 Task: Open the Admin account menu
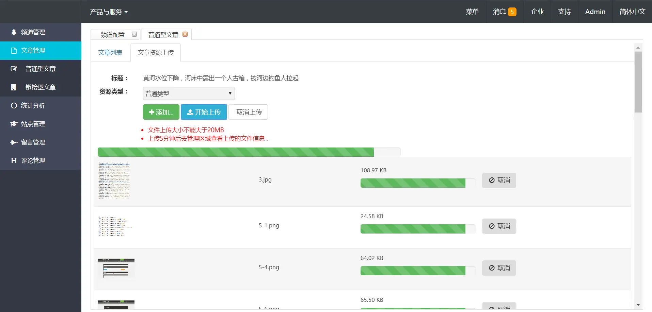coord(595,12)
